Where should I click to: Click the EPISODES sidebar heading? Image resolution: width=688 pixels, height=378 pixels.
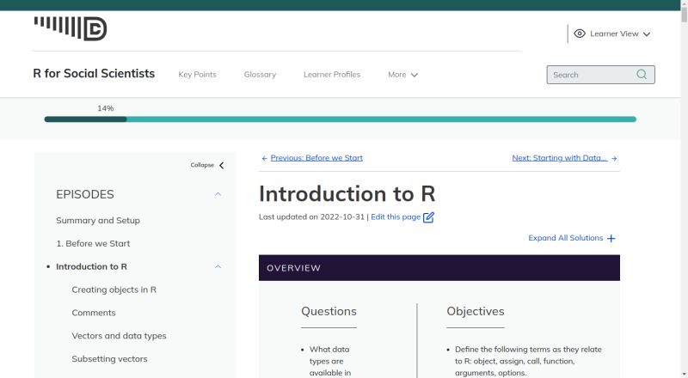pyautogui.click(x=85, y=194)
